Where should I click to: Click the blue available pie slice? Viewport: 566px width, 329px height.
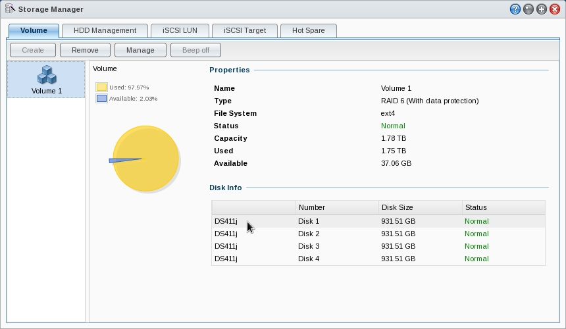click(124, 160)
